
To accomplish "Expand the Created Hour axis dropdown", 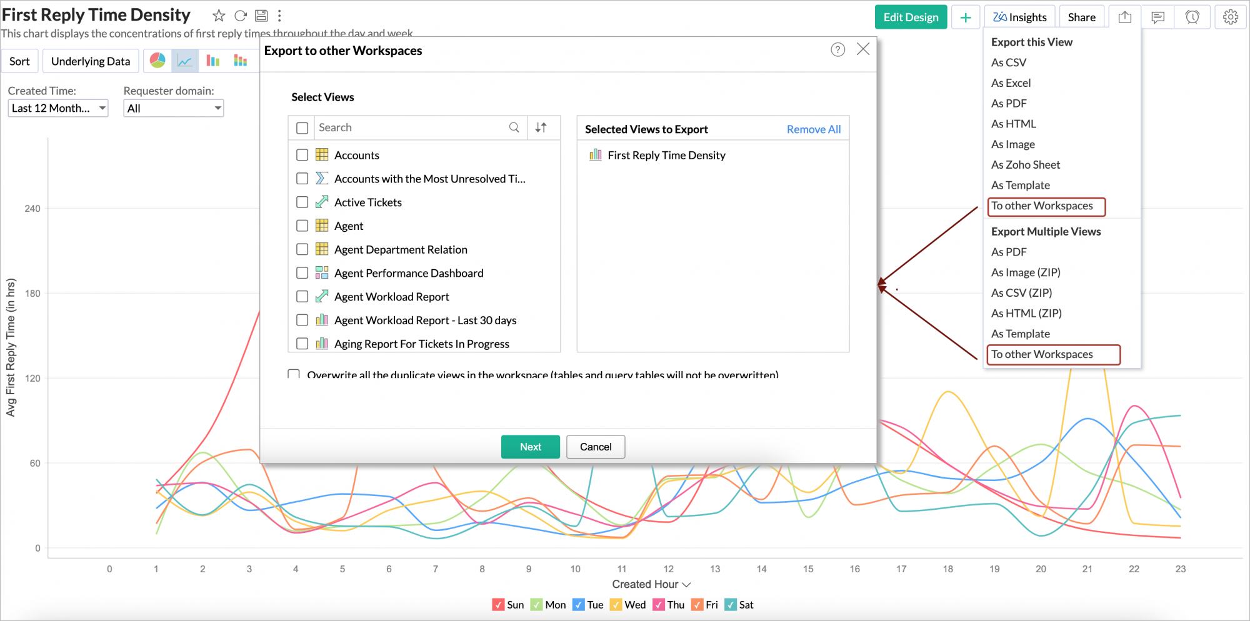I will tap(686, 584).
